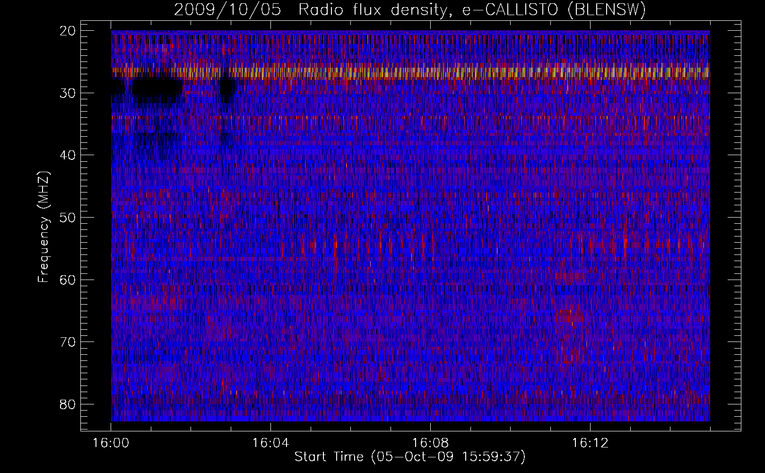Click the 16:04 time tick label
This screenshot has height=473, width=765.
270,443
